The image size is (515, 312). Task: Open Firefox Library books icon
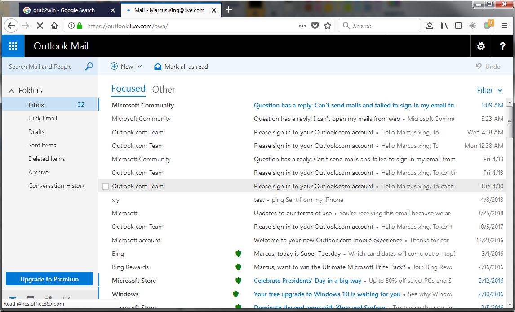point(444,26)
